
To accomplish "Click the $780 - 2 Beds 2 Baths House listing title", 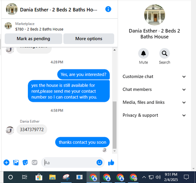I will tap(39, 29).
